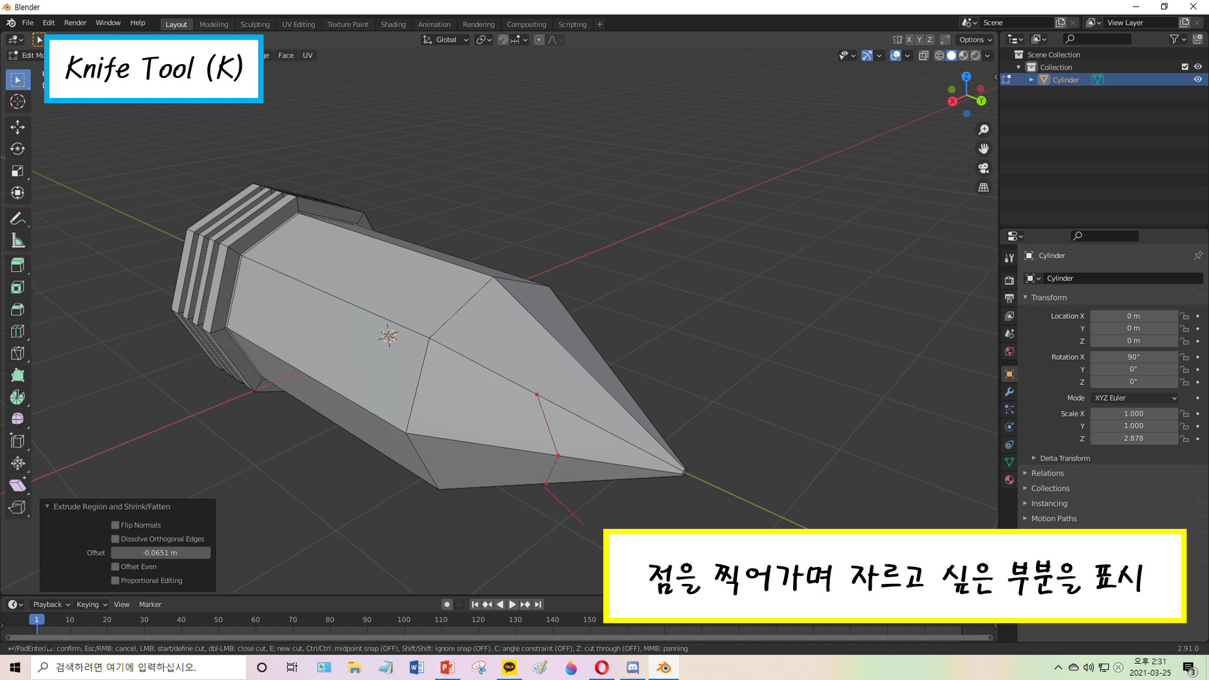Open the XYZ Euler rotation mode dropdown
The image size is (1209, 680).
click(x=1135, y=398)
